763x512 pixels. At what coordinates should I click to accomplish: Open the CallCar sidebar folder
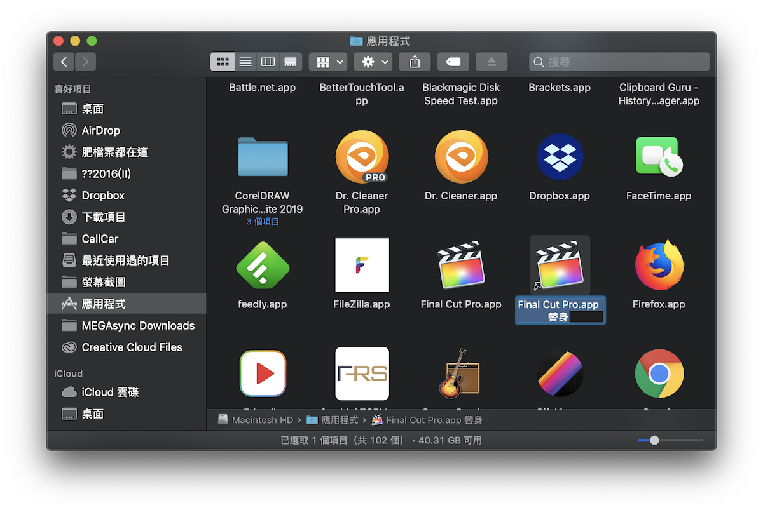[x=127, y=239]
